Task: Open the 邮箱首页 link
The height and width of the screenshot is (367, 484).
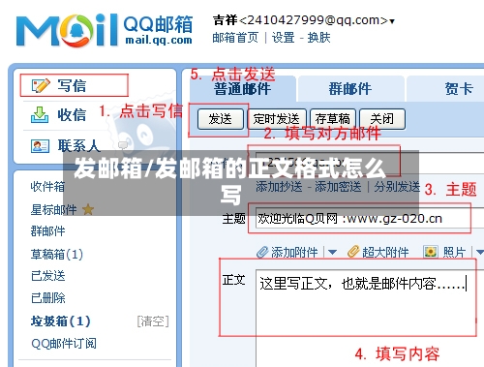Action: pyautogui.click(x=235, y=38)
